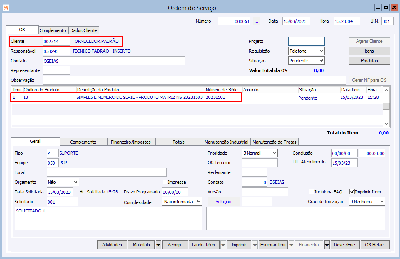Click the Local input field
The width and height of the screenshot is (400, 259).
tap(107, 172)
